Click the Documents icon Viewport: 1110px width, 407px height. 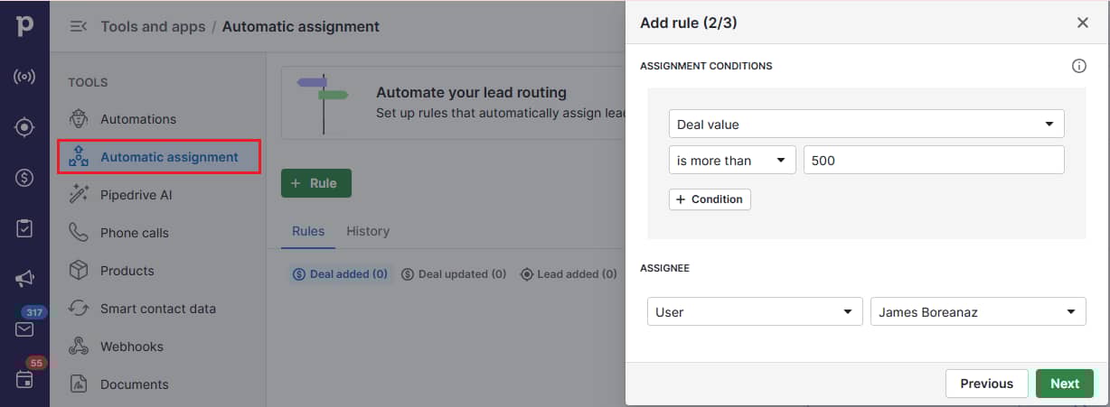[79, 384]
